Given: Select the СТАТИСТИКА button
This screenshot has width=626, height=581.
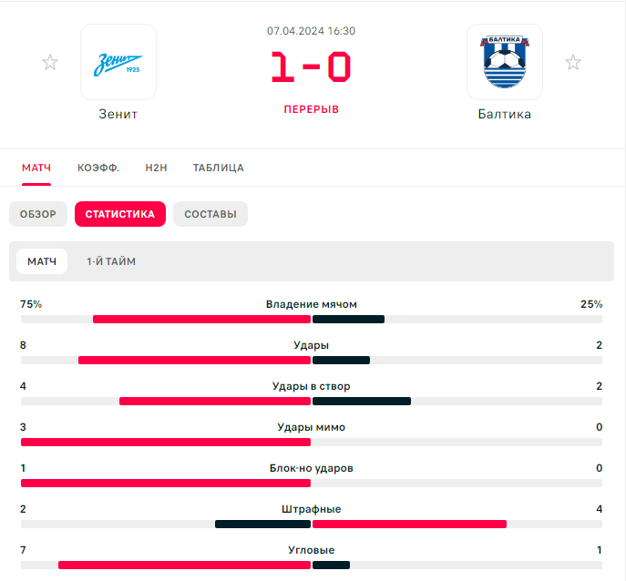Looking at the screenshot, I should [120, 214].
